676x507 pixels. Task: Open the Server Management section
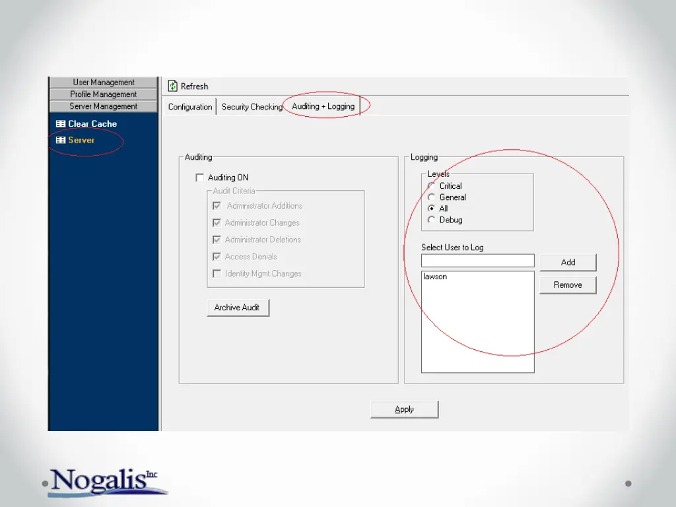tap(104, 106)
